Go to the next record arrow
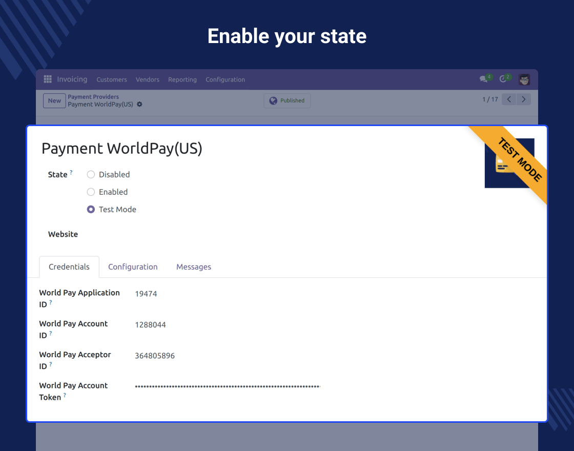The width and height of the screenshot is (574, 451). pos(523,99)
